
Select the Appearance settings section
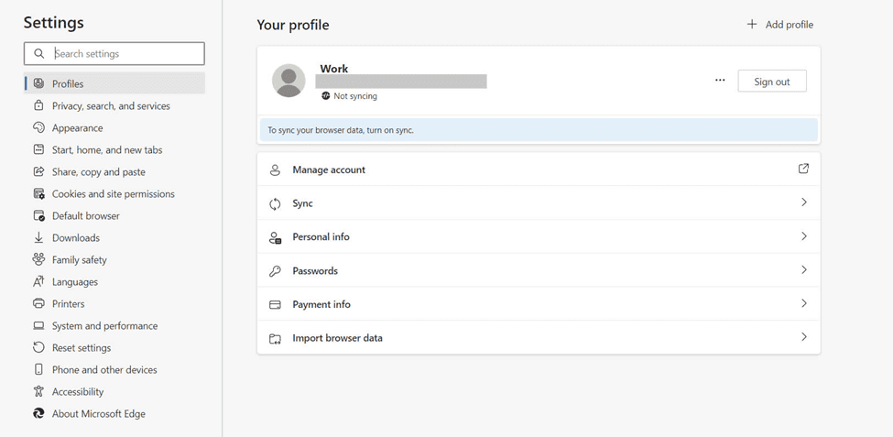(x=77, y=128)
